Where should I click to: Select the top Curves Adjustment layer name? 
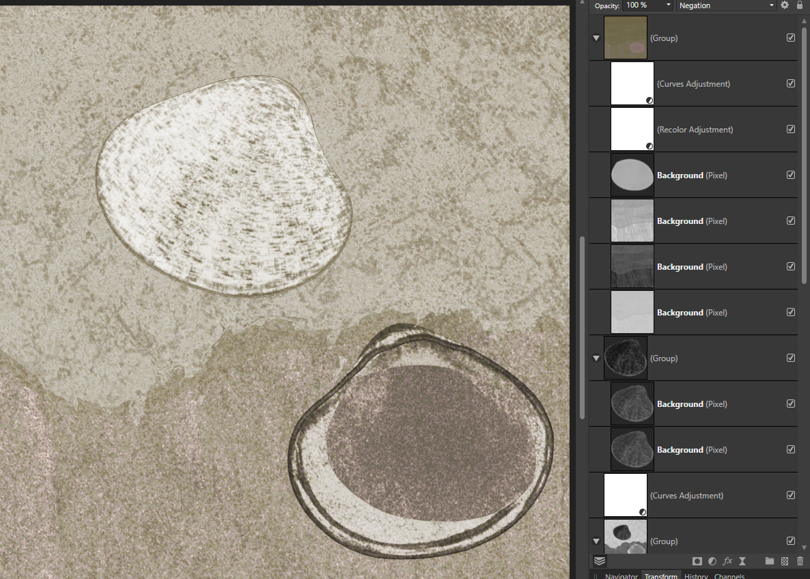pos(693,84)
